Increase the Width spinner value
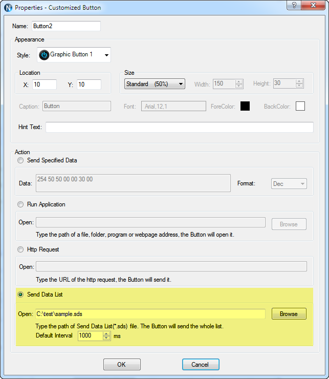329x379 pixels. 238,81
